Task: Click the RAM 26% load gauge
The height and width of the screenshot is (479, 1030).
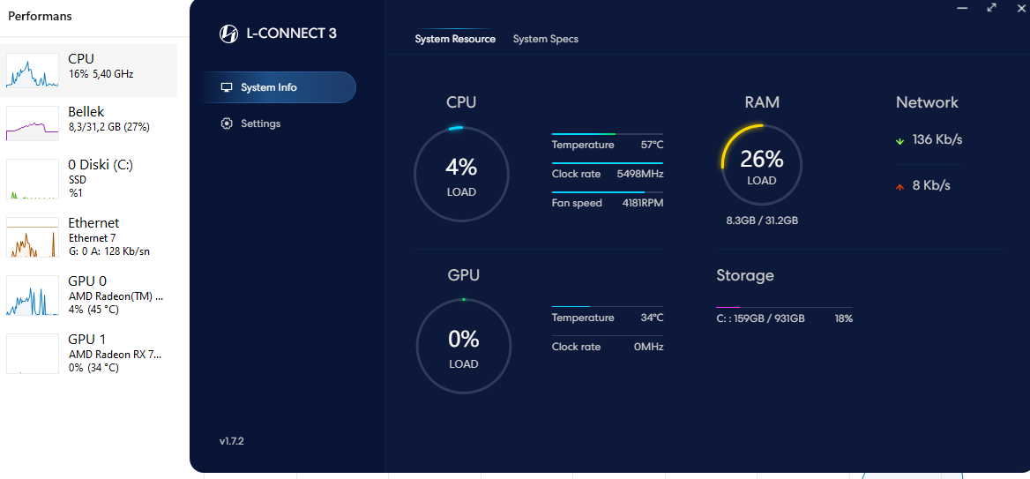Action: (x=762, y=164)
